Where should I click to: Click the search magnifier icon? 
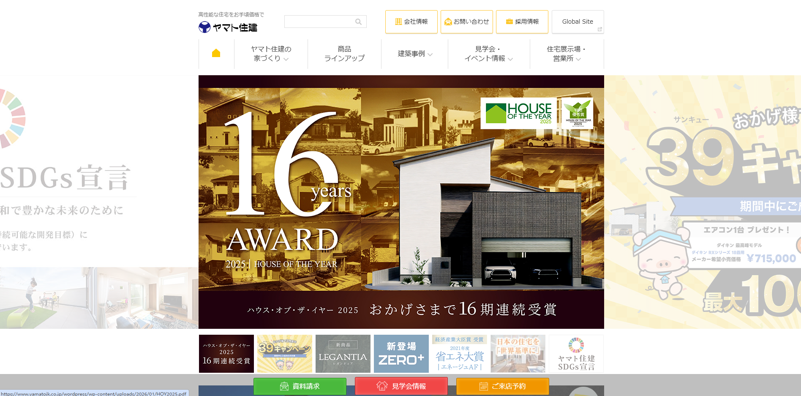point(358,22)
